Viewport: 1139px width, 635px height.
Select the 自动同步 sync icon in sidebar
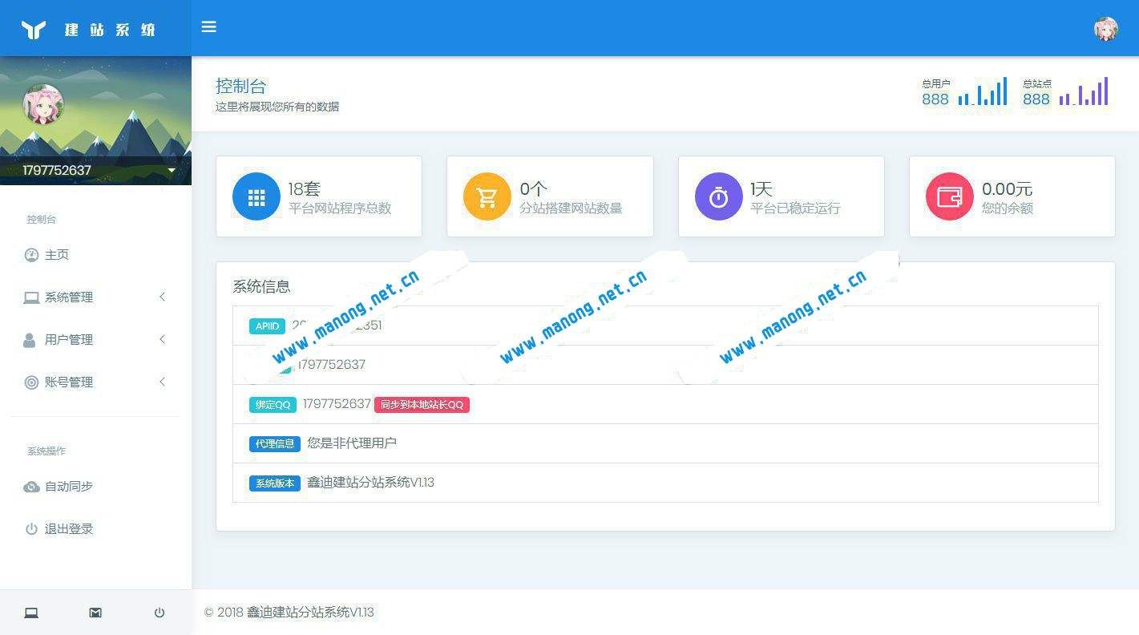click(30, 486)
